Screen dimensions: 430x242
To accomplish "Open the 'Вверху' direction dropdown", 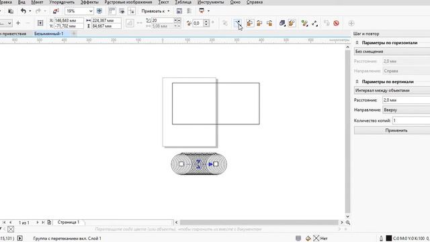I will tap(406, 110).
